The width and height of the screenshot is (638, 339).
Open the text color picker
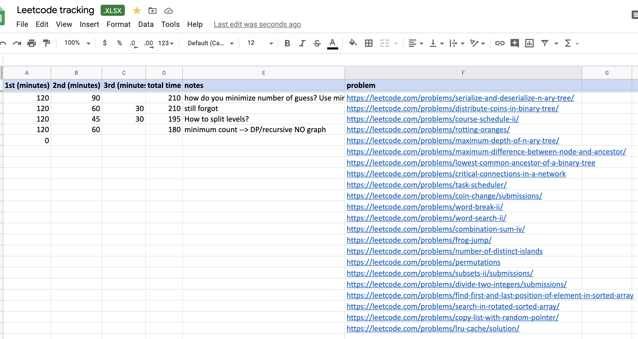click(x=332, y=43)
